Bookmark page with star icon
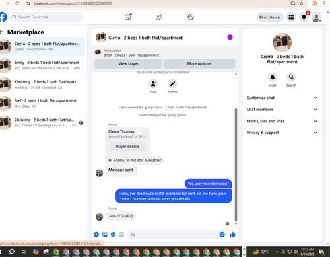The width and height of the screenshot is (330, 257). click(302, 3)
